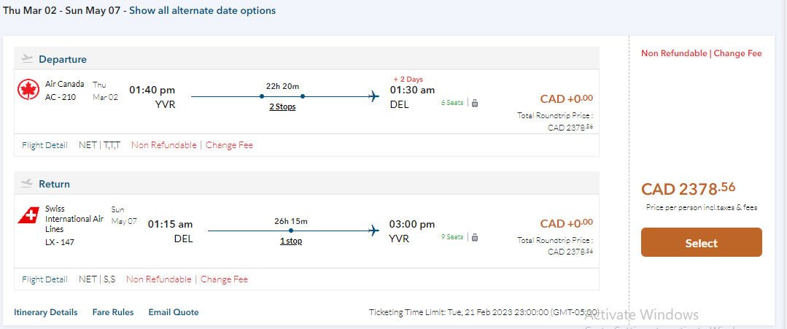Click baggage icon in departure flight row

[x=475, y=103]
